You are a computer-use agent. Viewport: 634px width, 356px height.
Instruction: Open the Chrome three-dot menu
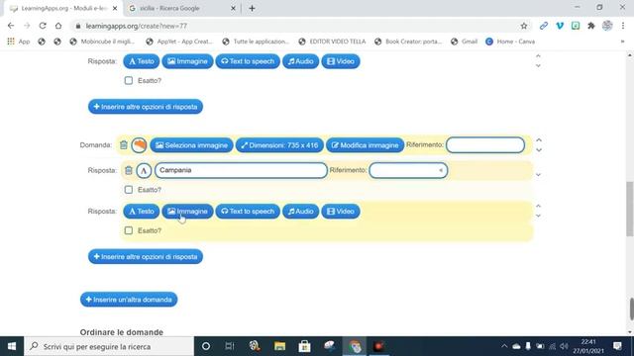623,26
